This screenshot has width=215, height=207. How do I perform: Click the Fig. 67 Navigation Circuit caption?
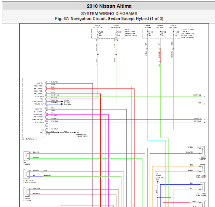pyautogui.click(x=109, y=18)
